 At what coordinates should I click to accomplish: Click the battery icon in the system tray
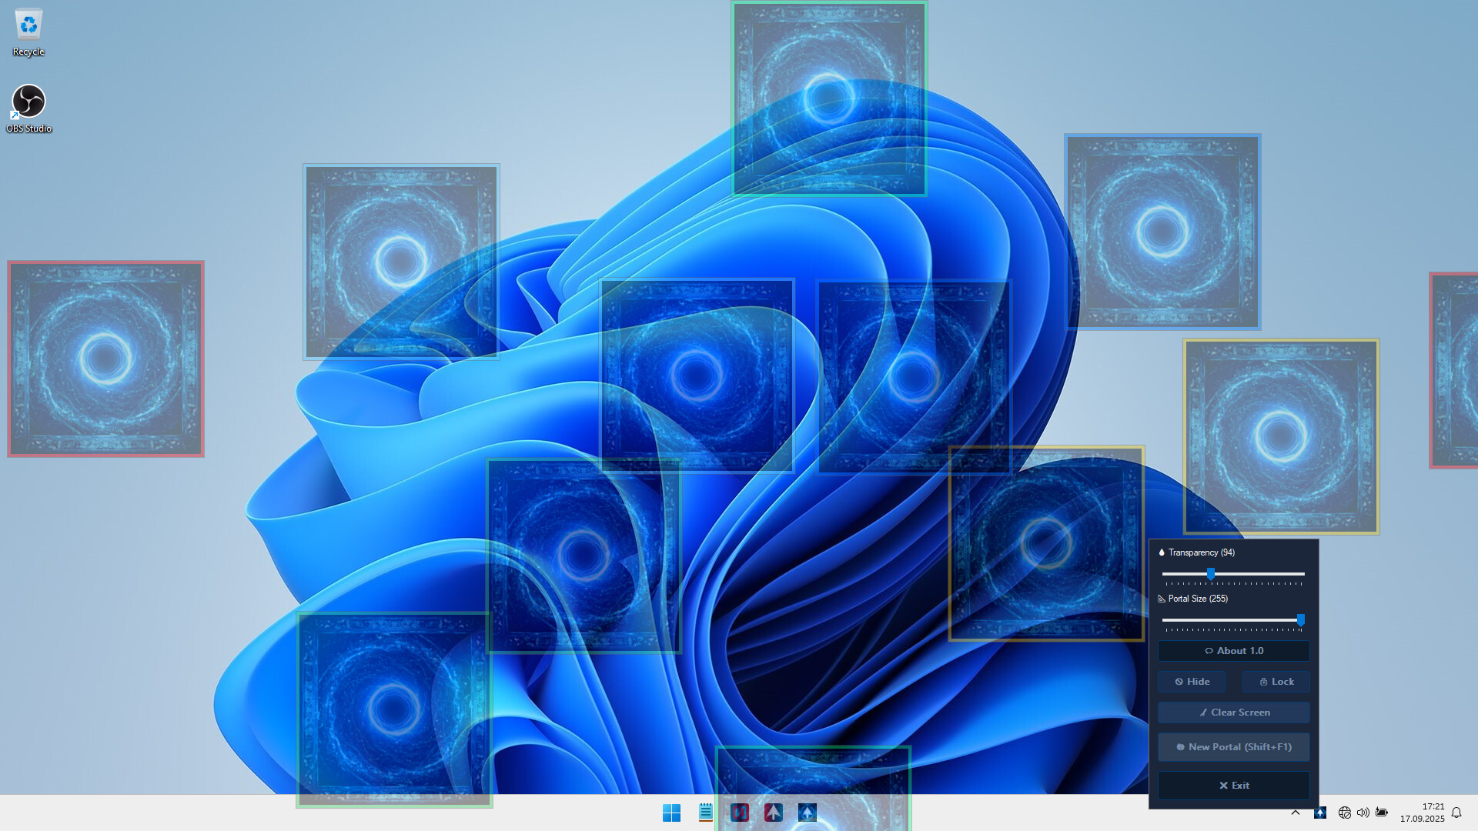pyautogui.click(x=1382, y=813)
